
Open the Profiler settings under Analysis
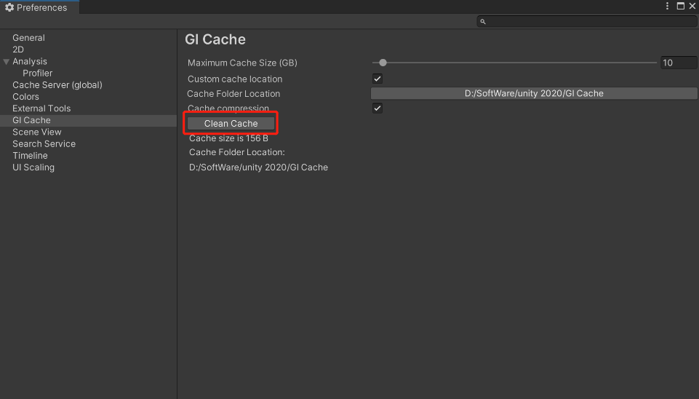(x=37, y=74)
